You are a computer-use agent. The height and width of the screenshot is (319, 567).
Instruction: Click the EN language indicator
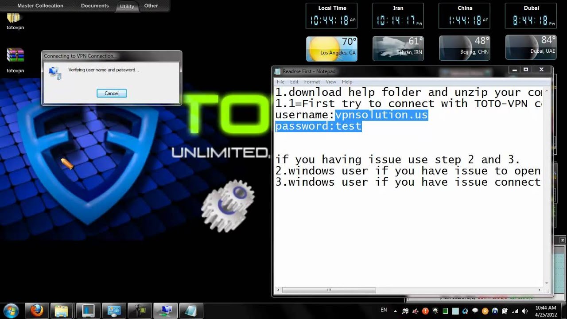coord(384,310)
